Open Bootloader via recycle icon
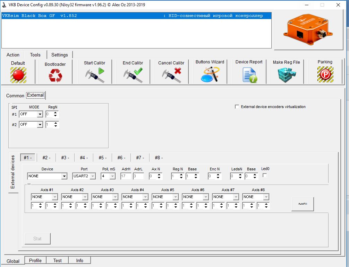The height and width of the screenshot is (267, 349). coord(55,75)
